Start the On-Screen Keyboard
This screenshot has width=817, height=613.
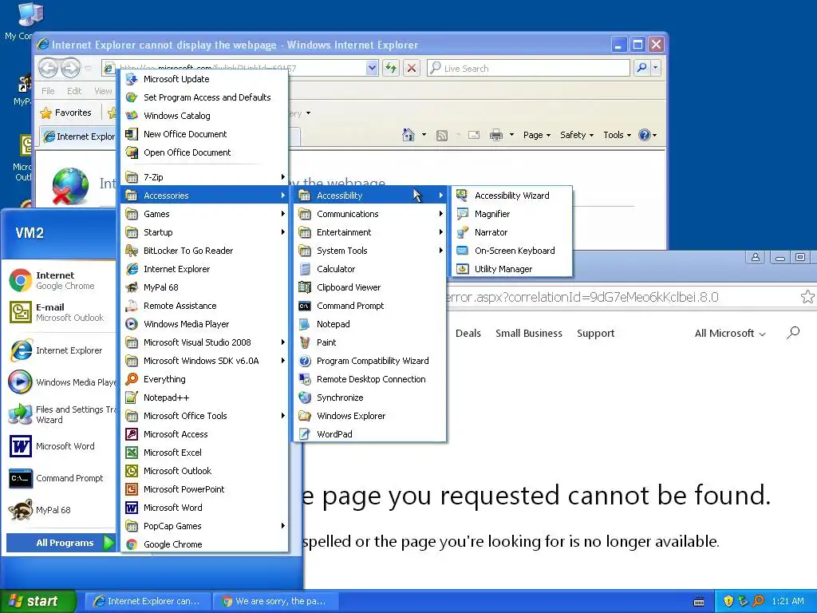512,250
